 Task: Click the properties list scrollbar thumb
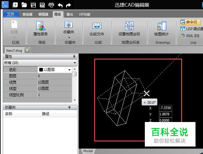[75, 74]
